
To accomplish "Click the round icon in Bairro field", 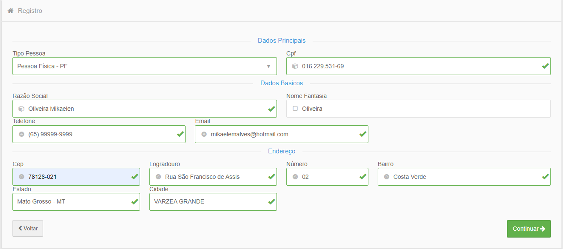I will (x=386, y=177).
